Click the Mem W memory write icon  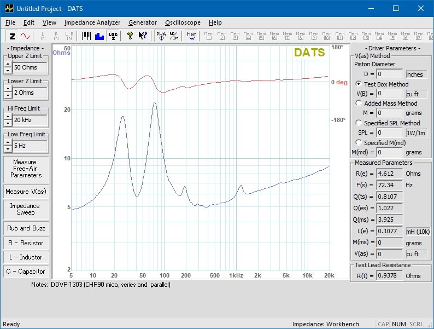(192, 36)
